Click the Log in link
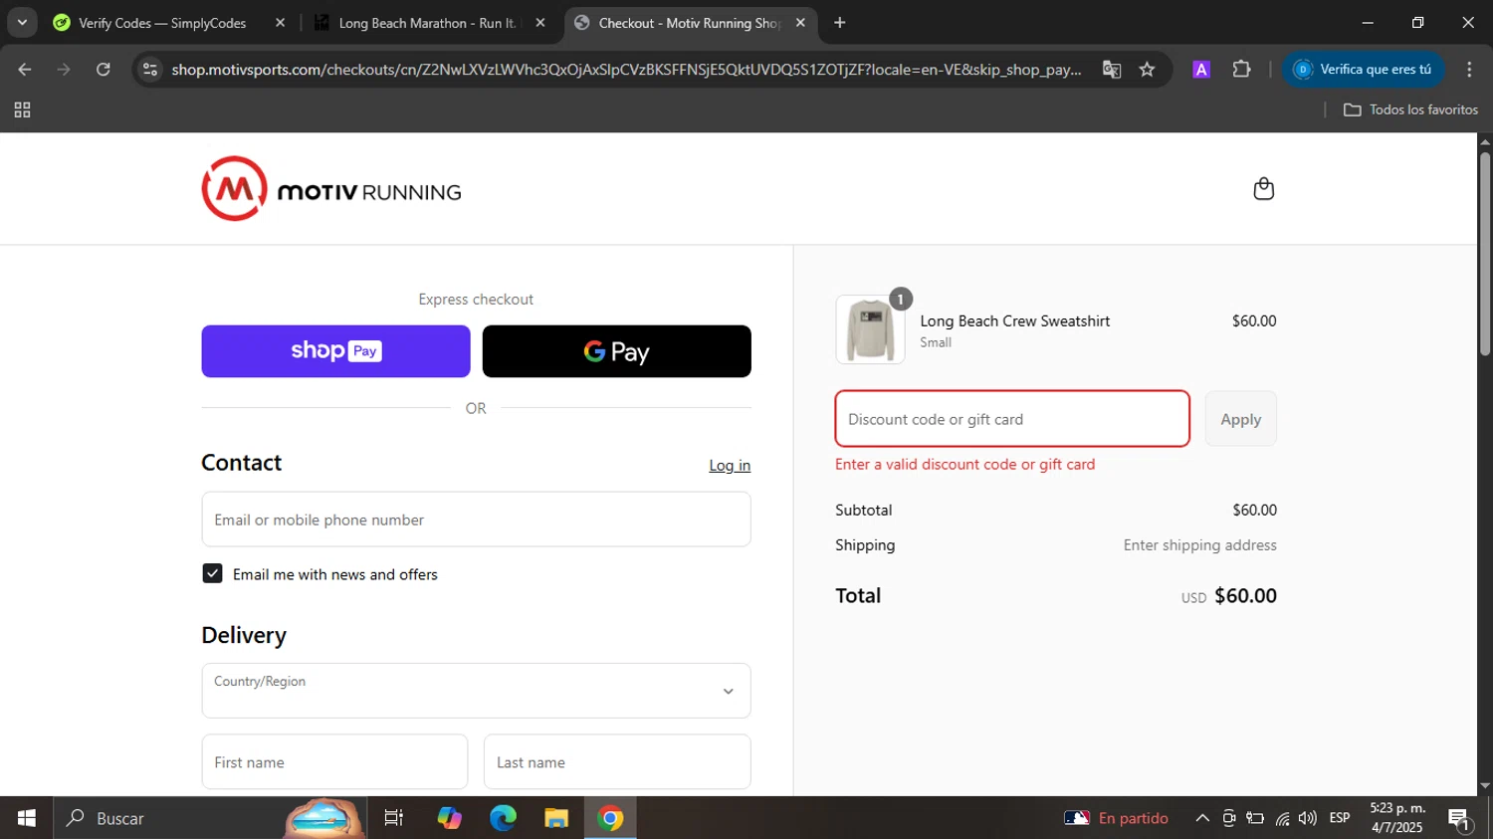Viewport: 1493px width, 839px height. point(730,465)
